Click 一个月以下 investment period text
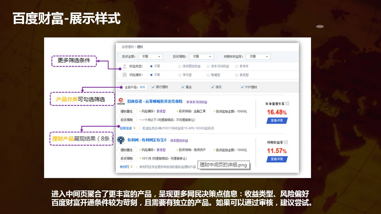The image size is (381, 214). (150, 120)
